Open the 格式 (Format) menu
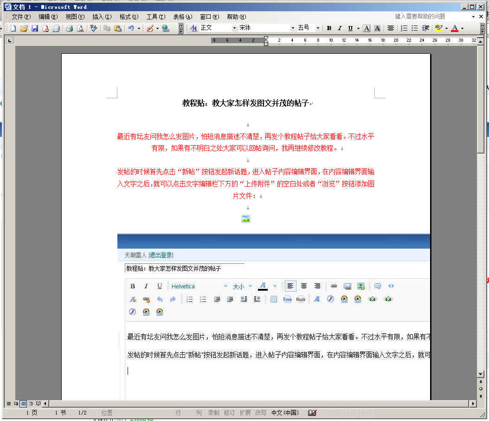Screen dimensions: 489x421 coord(129,17)
